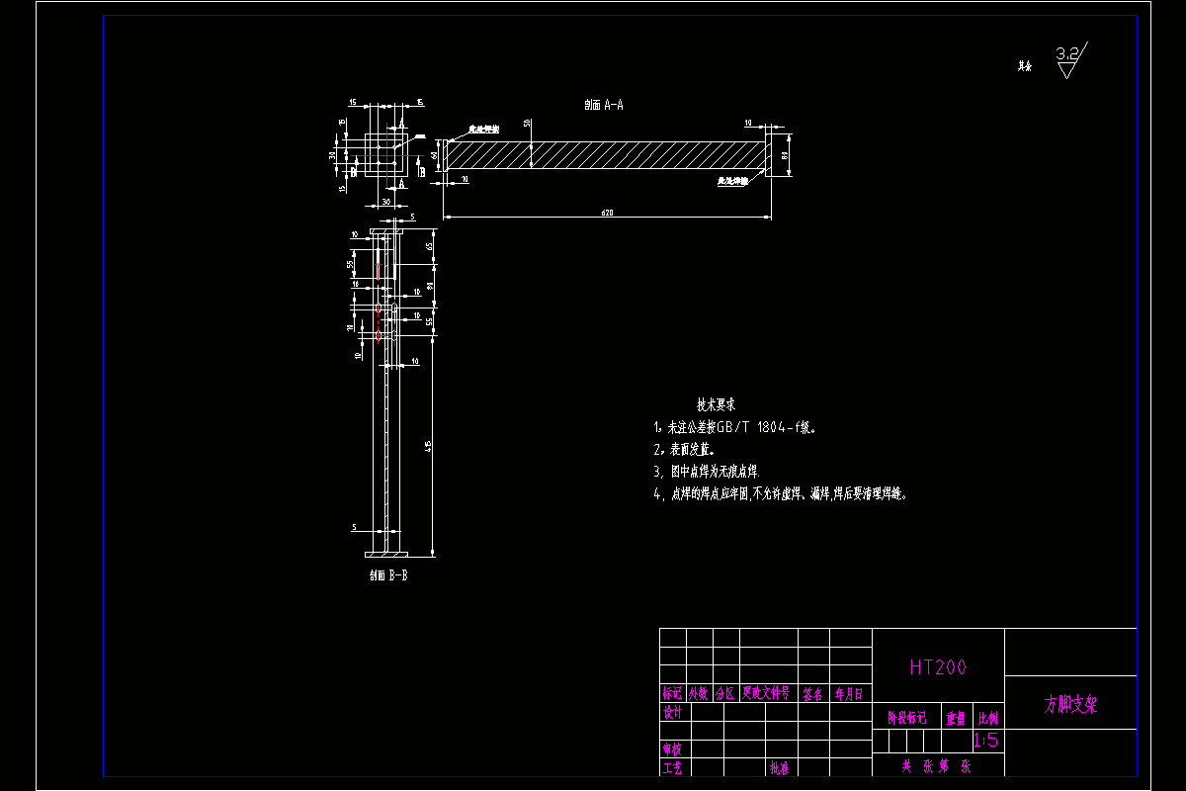Click the "工艺" row label
The height and width of the screenshot is (791, 1186).
[x=672, y=767]
